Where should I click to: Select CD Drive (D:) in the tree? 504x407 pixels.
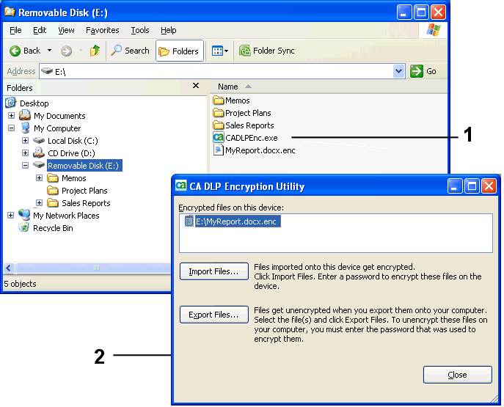[65, 153]
